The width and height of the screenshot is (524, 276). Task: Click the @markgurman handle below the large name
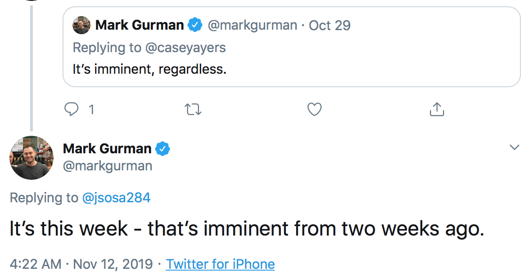[108, 166]
